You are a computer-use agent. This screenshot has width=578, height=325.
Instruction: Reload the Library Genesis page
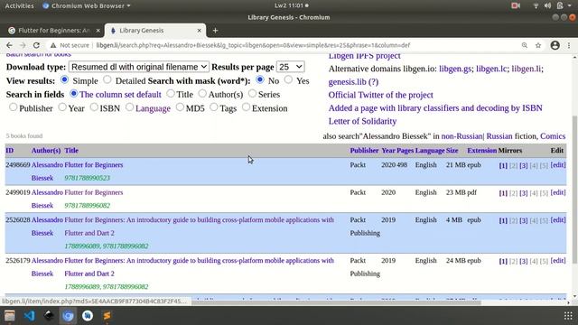36,45
